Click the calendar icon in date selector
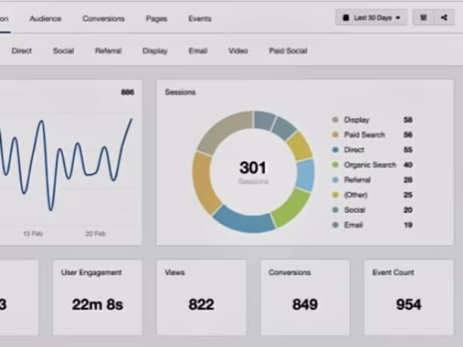463x347 pixels. click(x=346, y=18)
